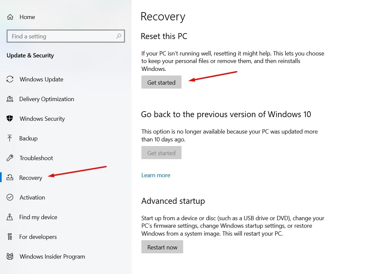Click the Windows Security shield icon
The height and width of the screenshot is (274, 391).
pos(10,118)
